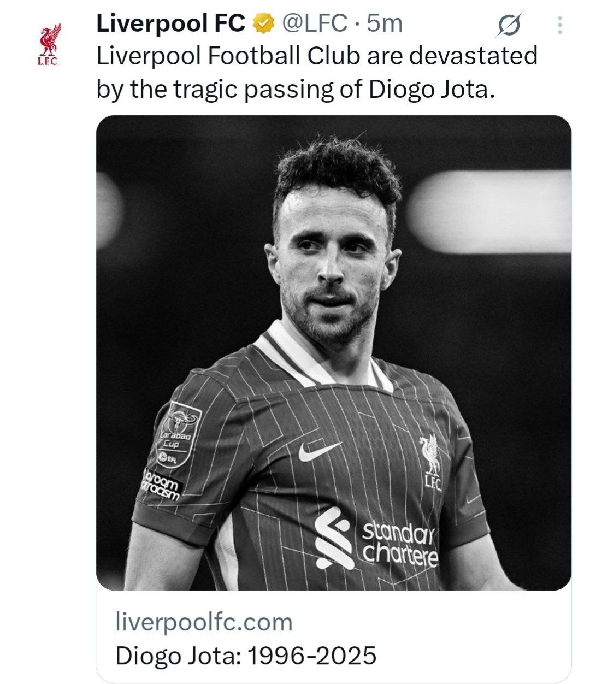This screenshot has width=590, height=684.
Task: Click the Nike swoosh on the shirt
Action: (320, 451)
